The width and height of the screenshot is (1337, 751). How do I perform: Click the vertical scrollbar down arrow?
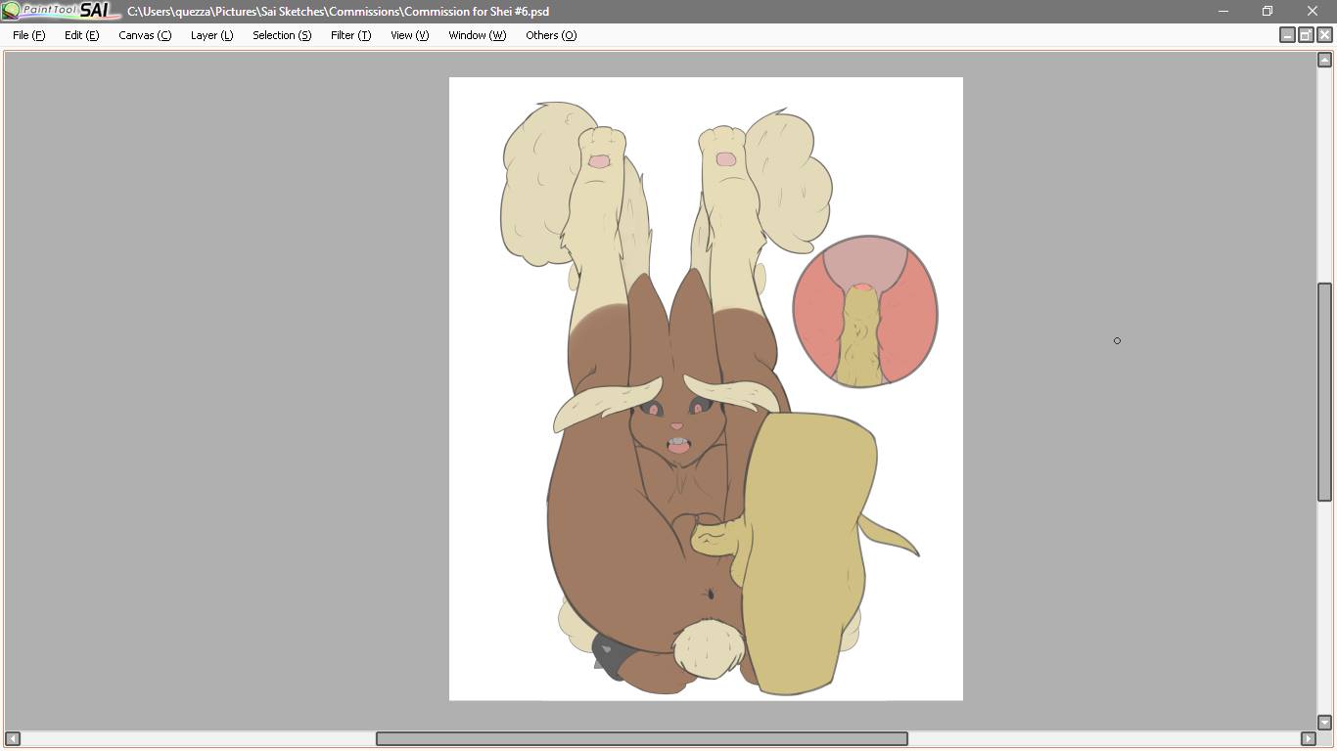[x=1324, y=723]
